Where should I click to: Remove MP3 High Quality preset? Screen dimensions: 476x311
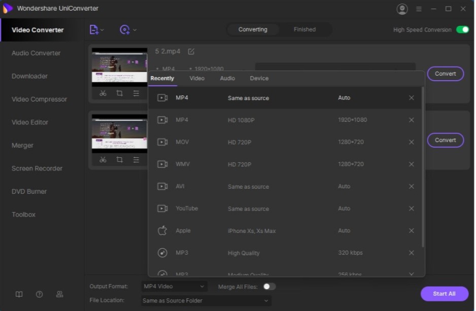click(412, 253)
